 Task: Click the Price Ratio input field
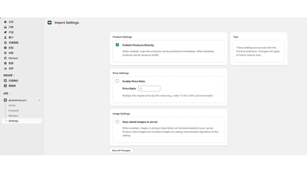[149, 88]
